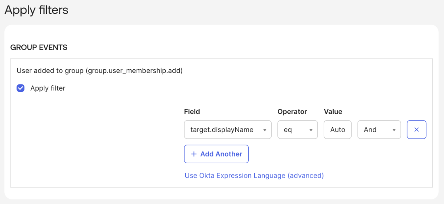The height and width of the screenshot is (204, 444).
Task: Click into the Value field containing Auto
Action: coord(337,130)
